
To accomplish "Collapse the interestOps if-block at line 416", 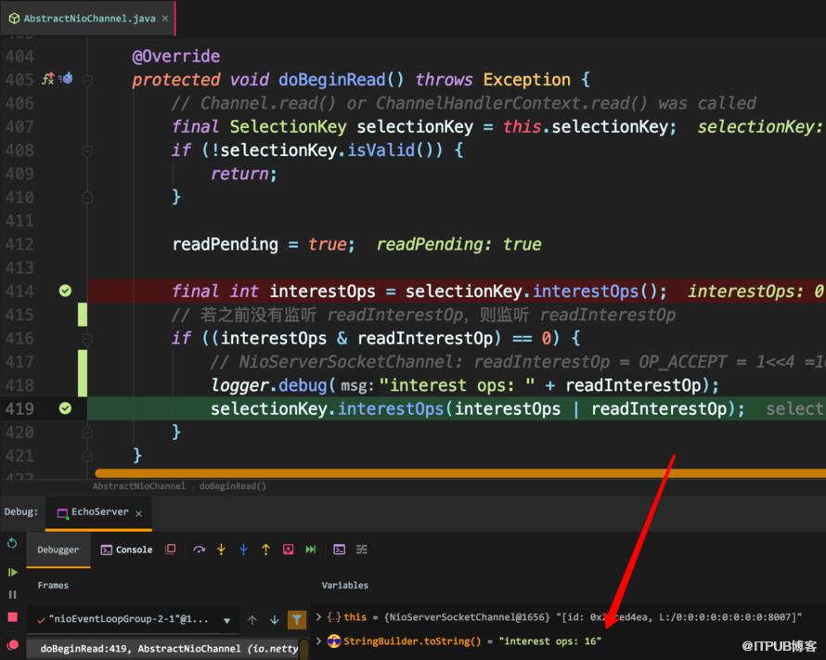I will (x=87, y=338).
